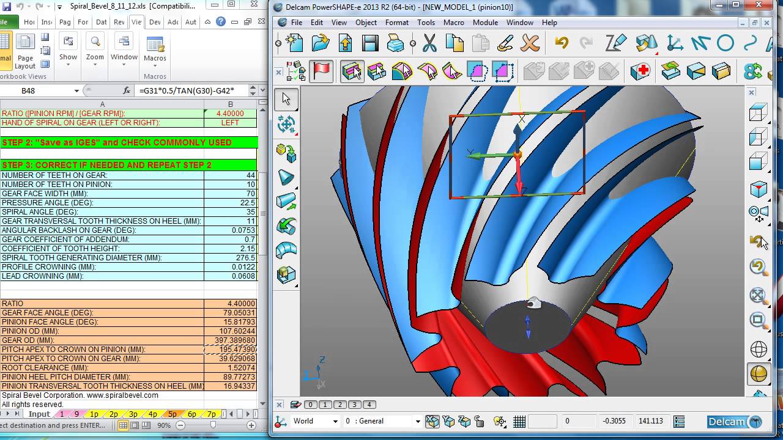This screenshot has height=440, width=783.
Task: Click the Save diskette icon in PowerSHAPE
Action: (x=370, y=43)
